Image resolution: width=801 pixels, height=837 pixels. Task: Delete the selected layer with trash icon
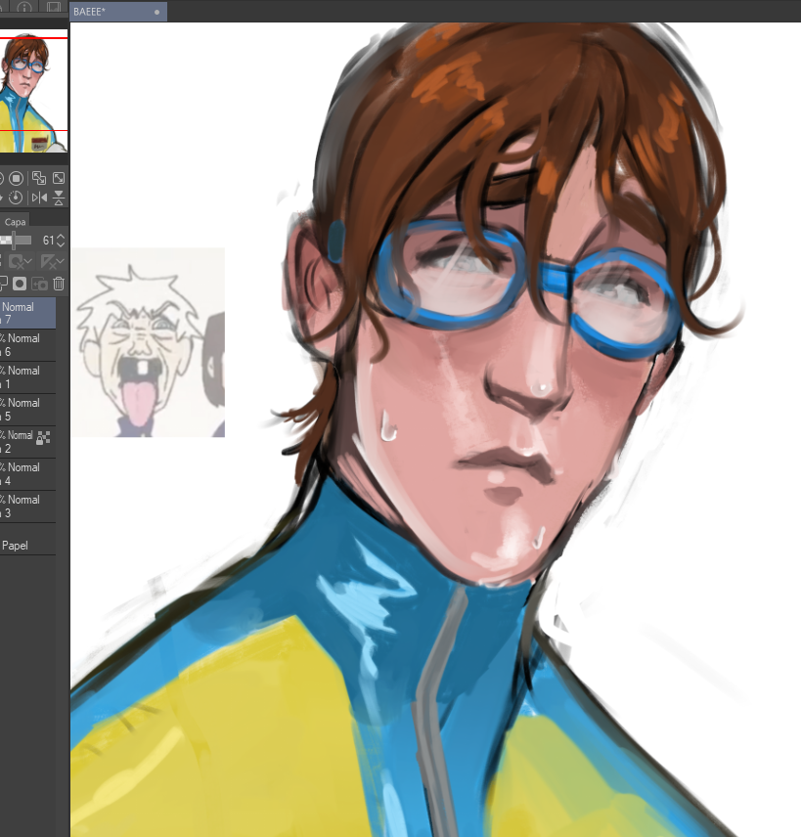[59, 284]
